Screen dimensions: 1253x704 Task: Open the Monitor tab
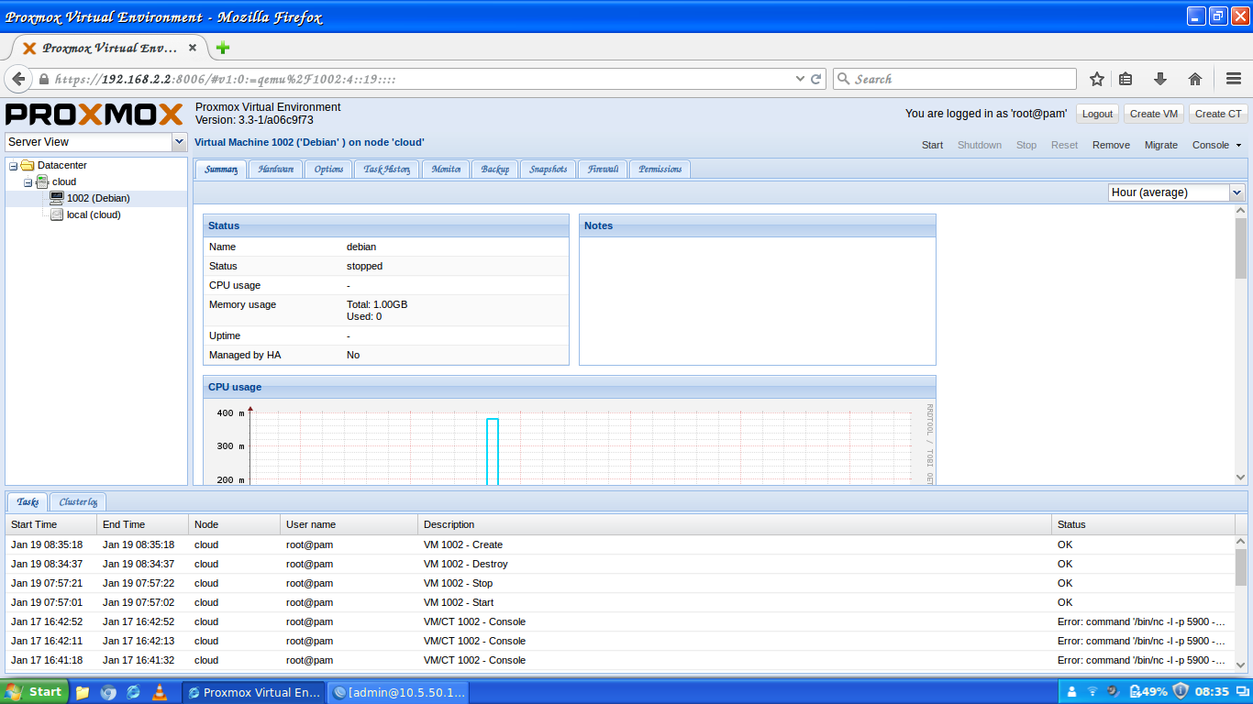pos(446,169)
